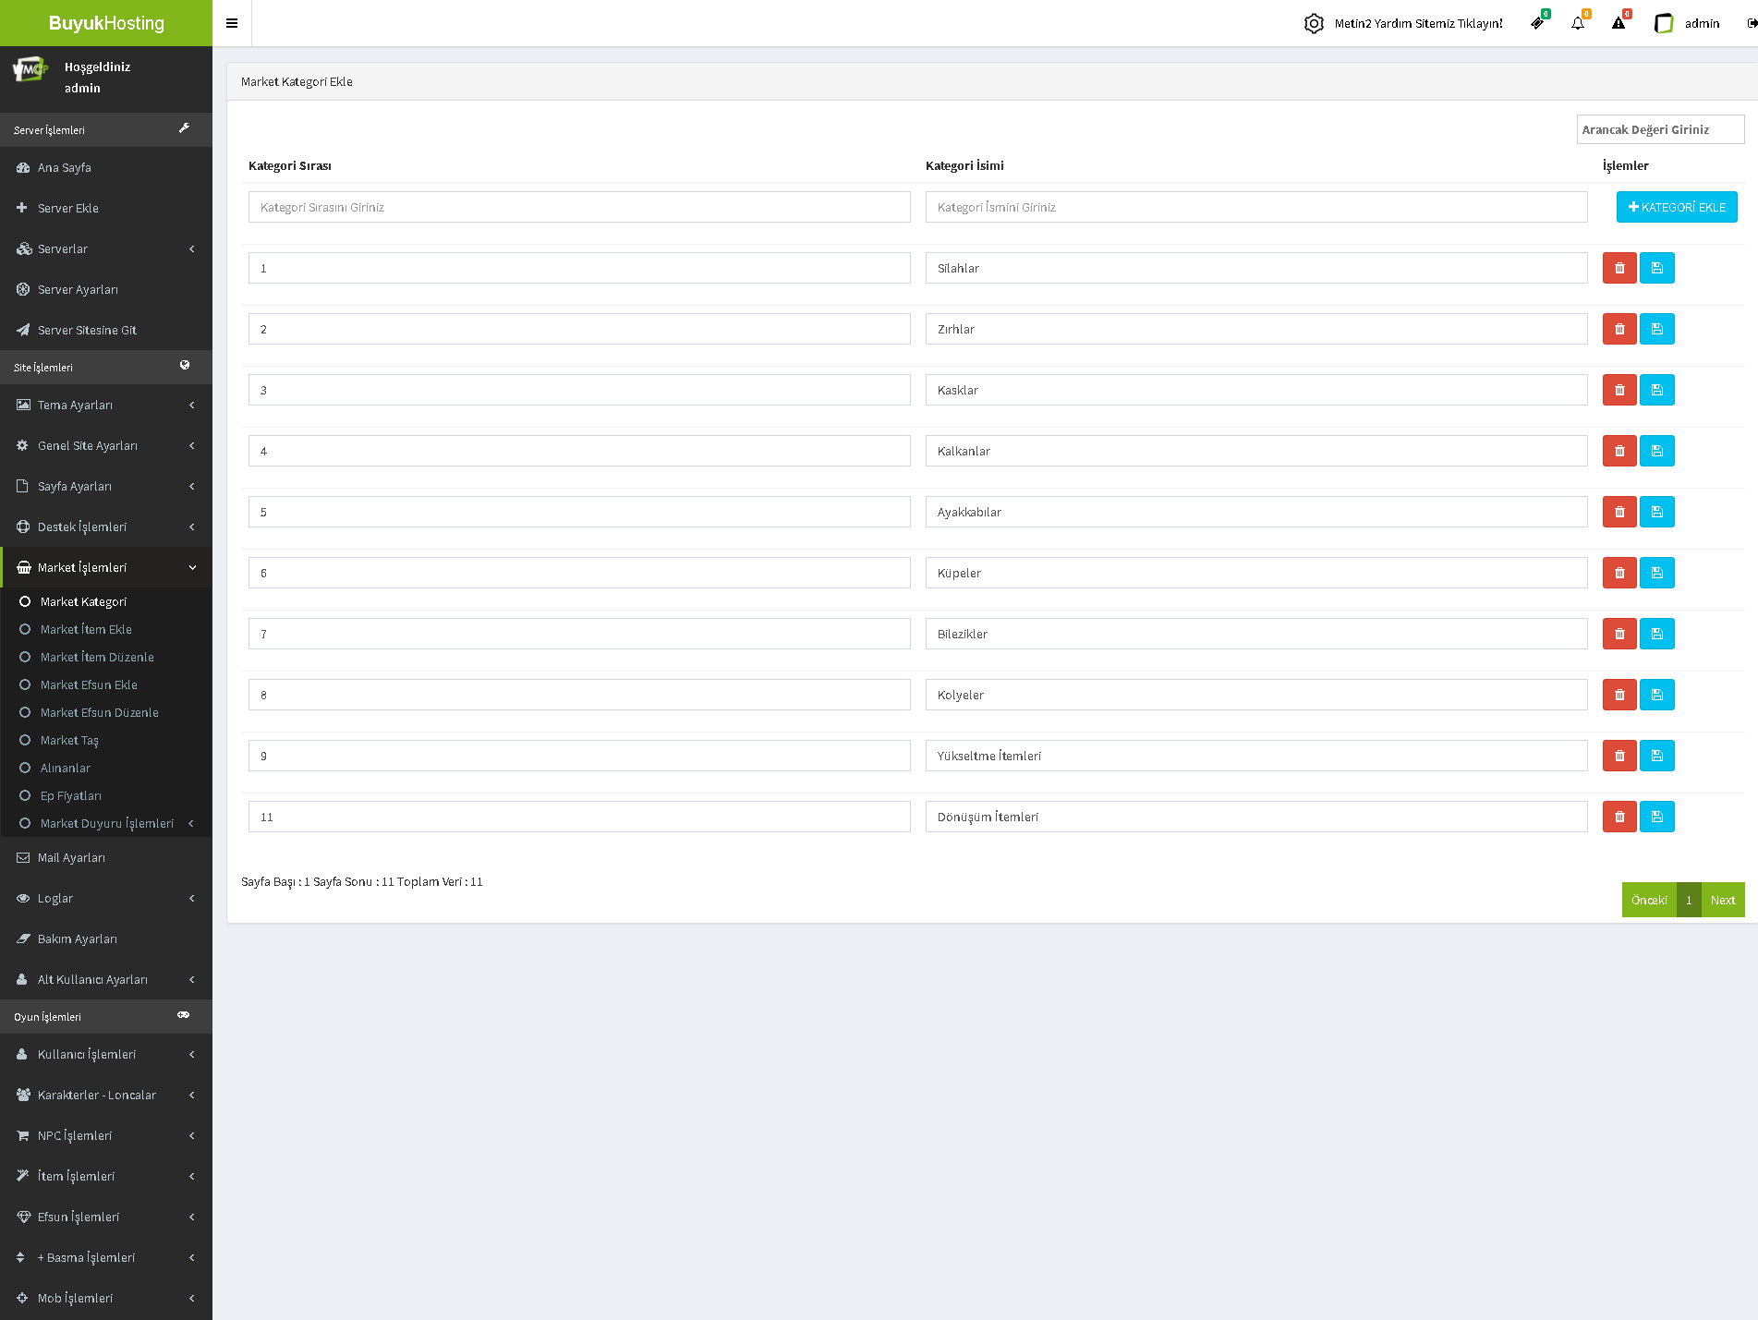
Task: Click the Next pagination button
Action: pyautogui.click(x=1722, y=900)
